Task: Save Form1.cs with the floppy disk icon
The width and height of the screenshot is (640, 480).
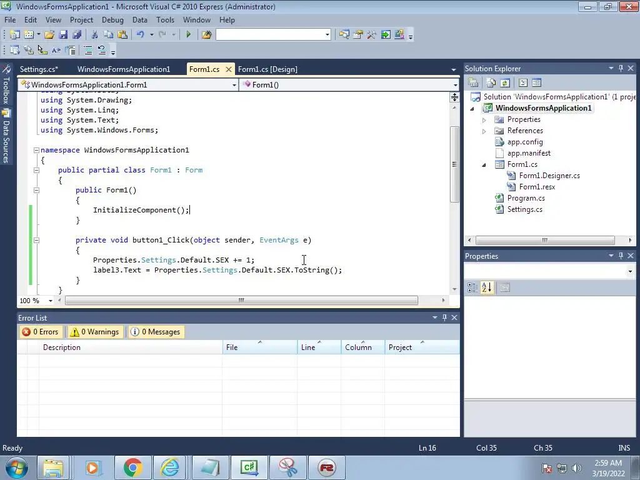Action: click(63, 35)
